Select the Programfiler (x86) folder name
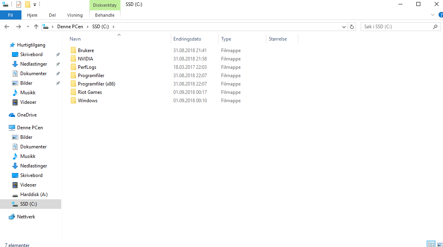This screenshot has width=443, height=247. click(97, 84)
